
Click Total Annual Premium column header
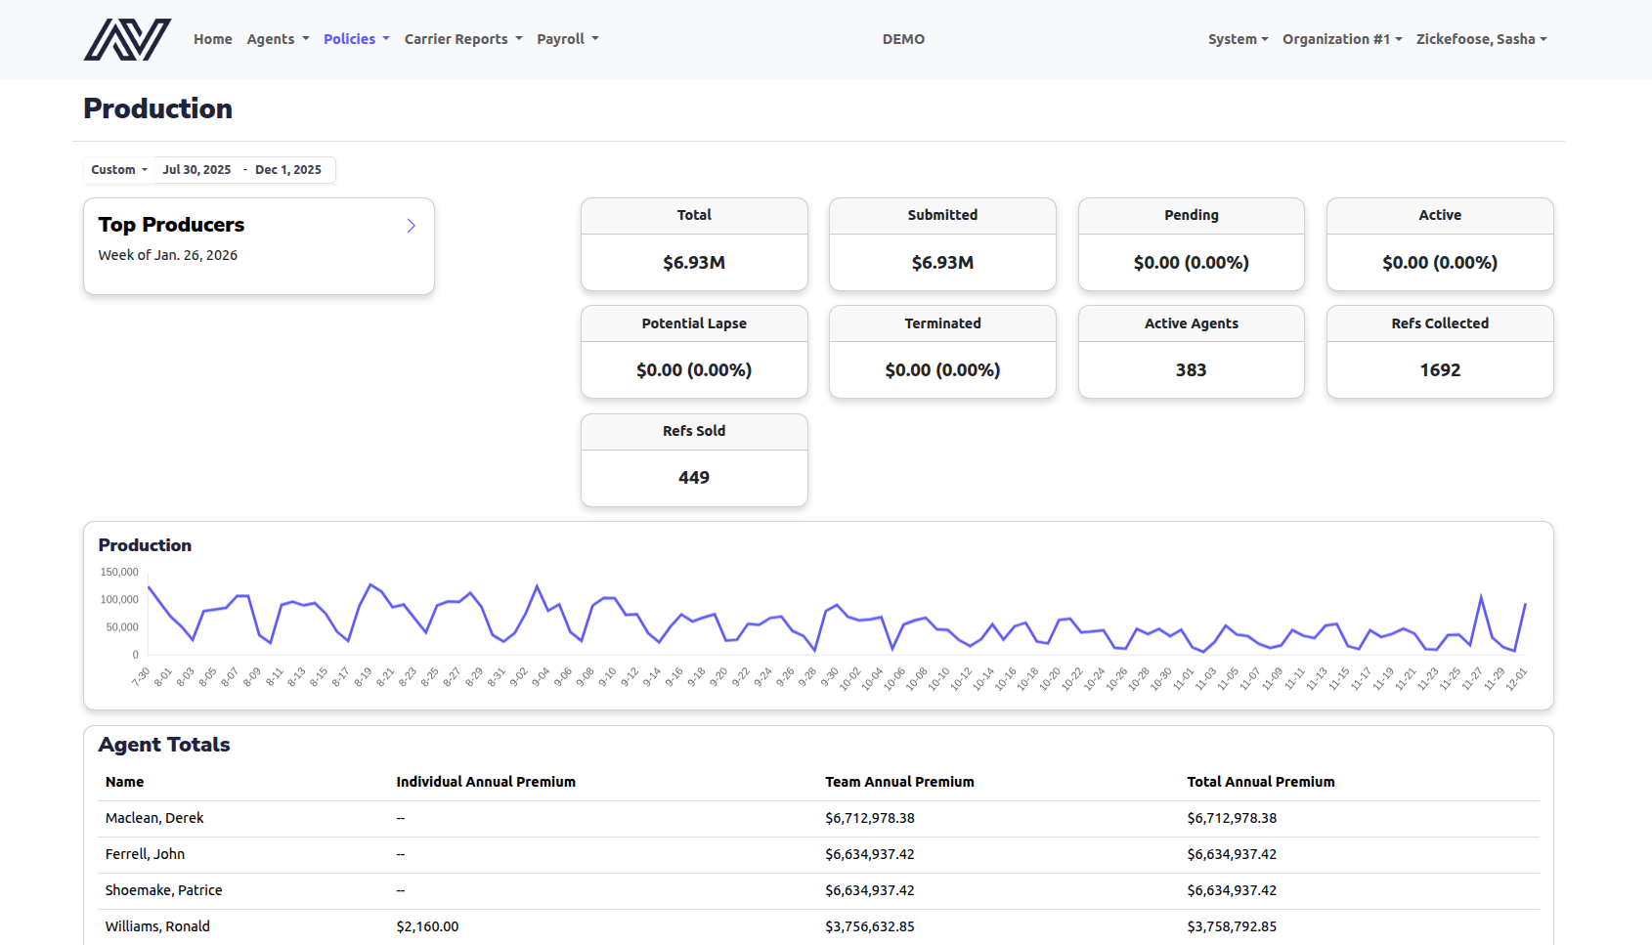click(1261, 782)
